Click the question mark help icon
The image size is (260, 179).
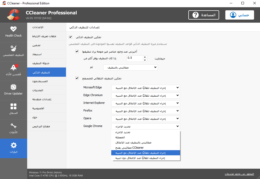tap(195, 15)
